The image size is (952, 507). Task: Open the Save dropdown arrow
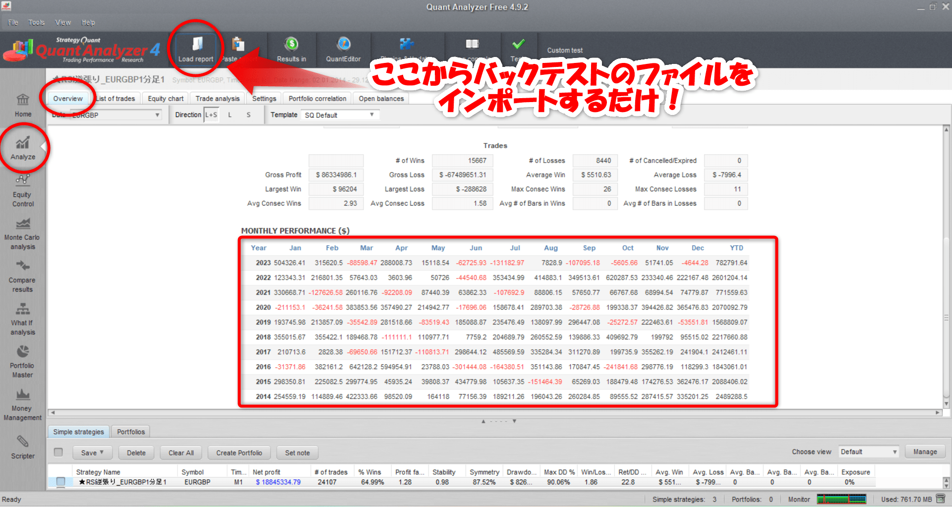pyautogui.click(x=102, y=452)
